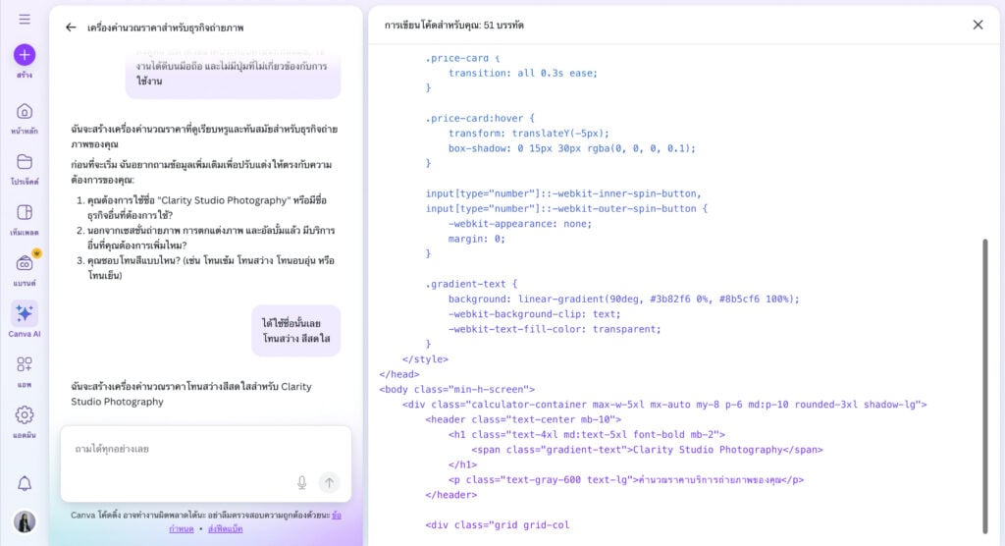
Task: Click the '<p class="text-gray-600 text-lg">' line
Action: tap(625, 480)
